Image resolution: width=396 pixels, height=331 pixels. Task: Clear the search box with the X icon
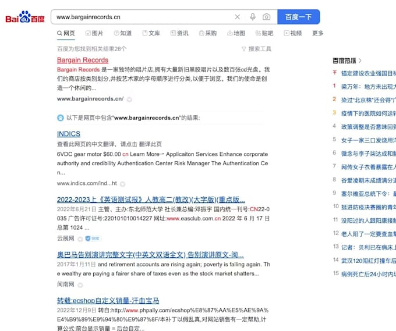click(x=237, y=17)
